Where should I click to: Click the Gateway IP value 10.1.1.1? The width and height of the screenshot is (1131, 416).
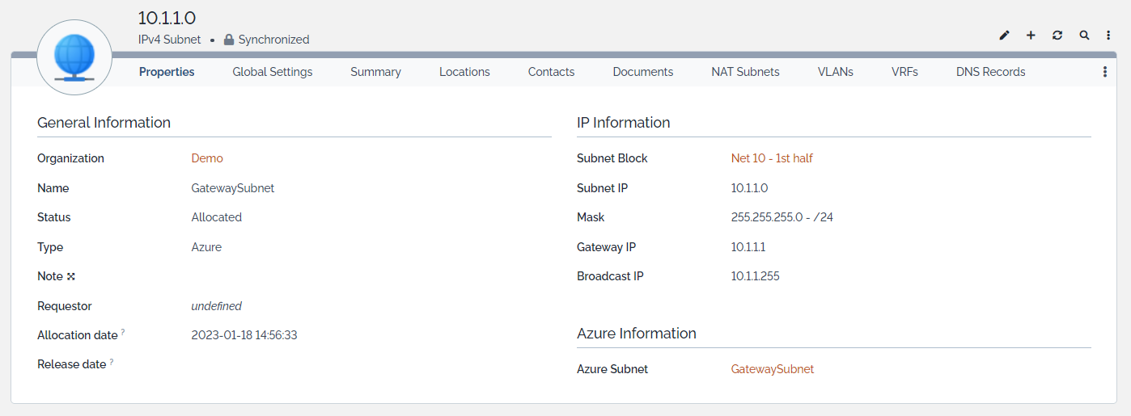[x=748, y=247]
